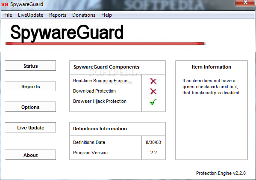Click green checkmark beside Browser Hijack Protection

153,102
